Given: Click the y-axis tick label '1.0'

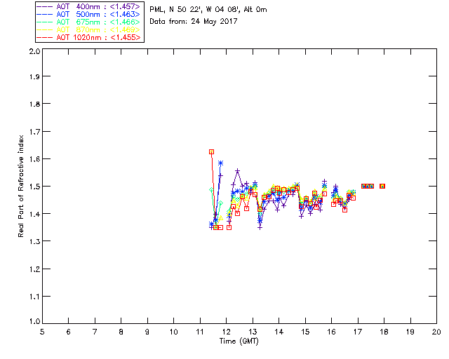Looking at the screenshot, I should (34, 321).
